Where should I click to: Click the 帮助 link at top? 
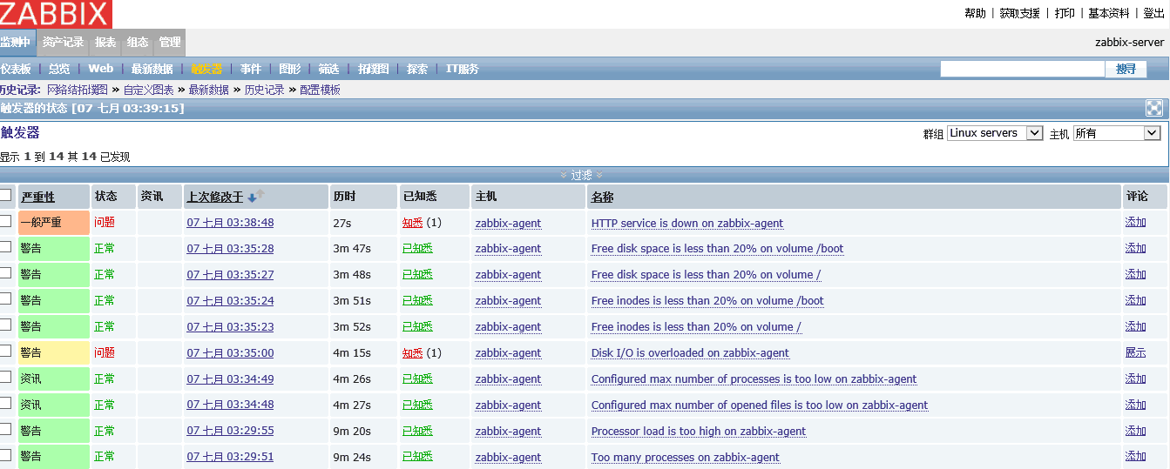(x=975, y=13)
